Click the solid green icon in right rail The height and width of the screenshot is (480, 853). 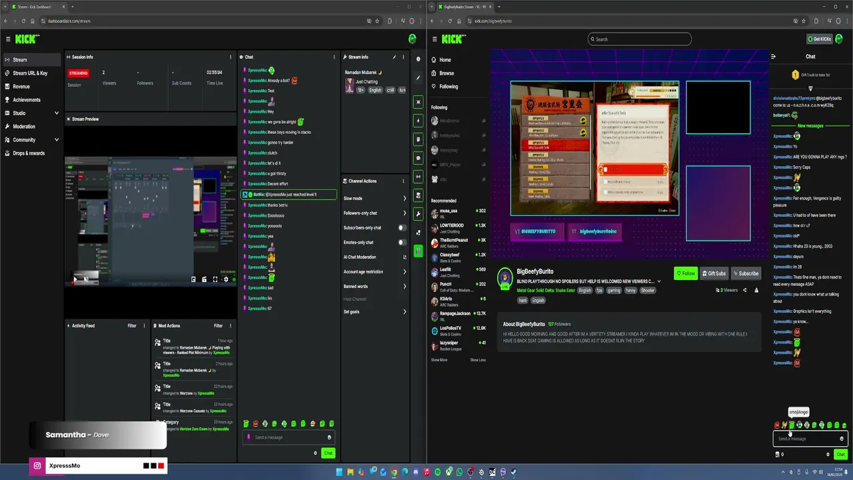[x=419, y=251]
